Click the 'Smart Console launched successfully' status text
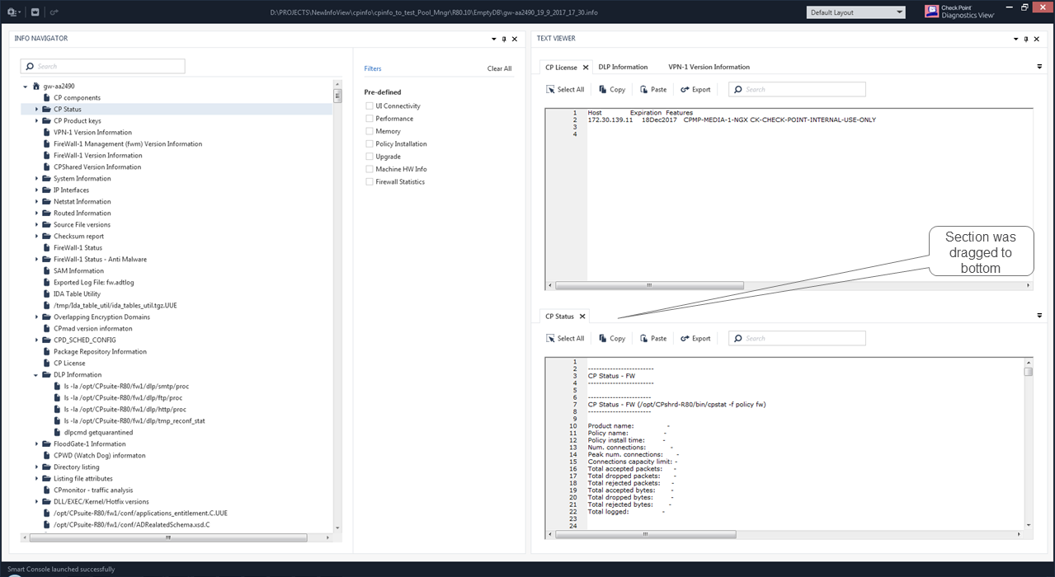Screen dimensions: 1055x577 61,570
